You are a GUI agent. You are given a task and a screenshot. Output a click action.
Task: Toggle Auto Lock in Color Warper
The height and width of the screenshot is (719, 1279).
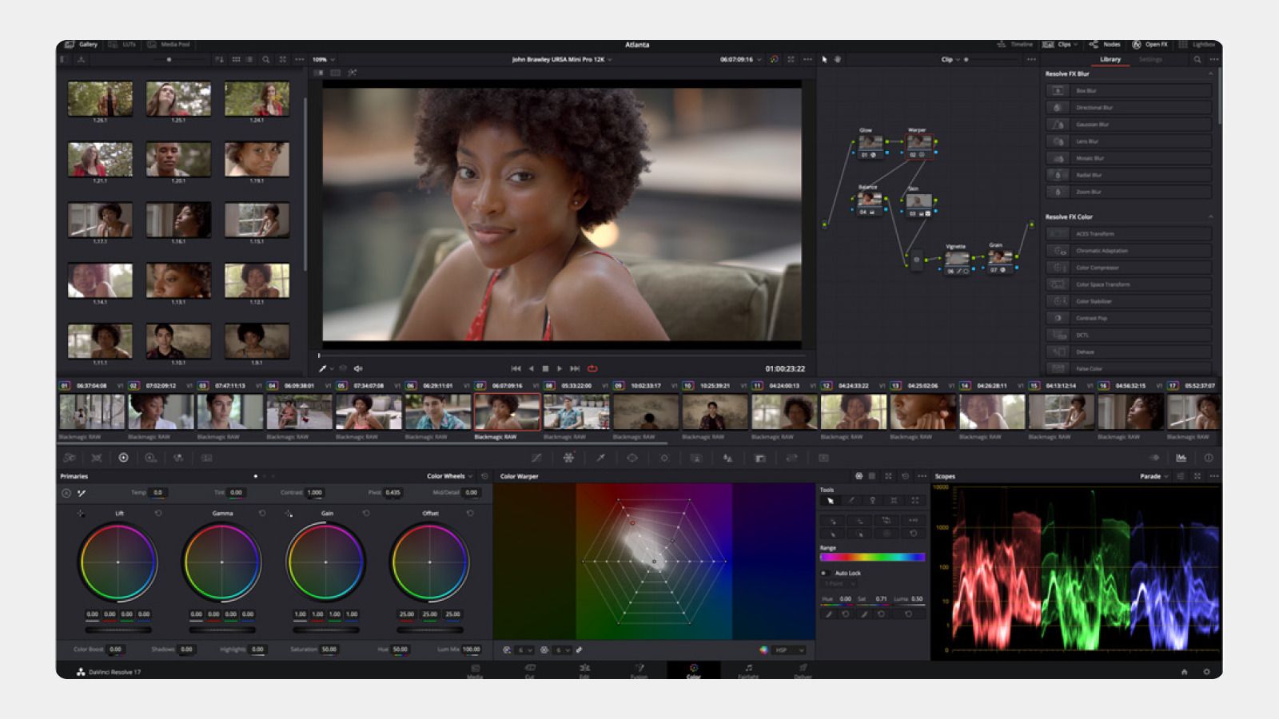tap(824, 573)
